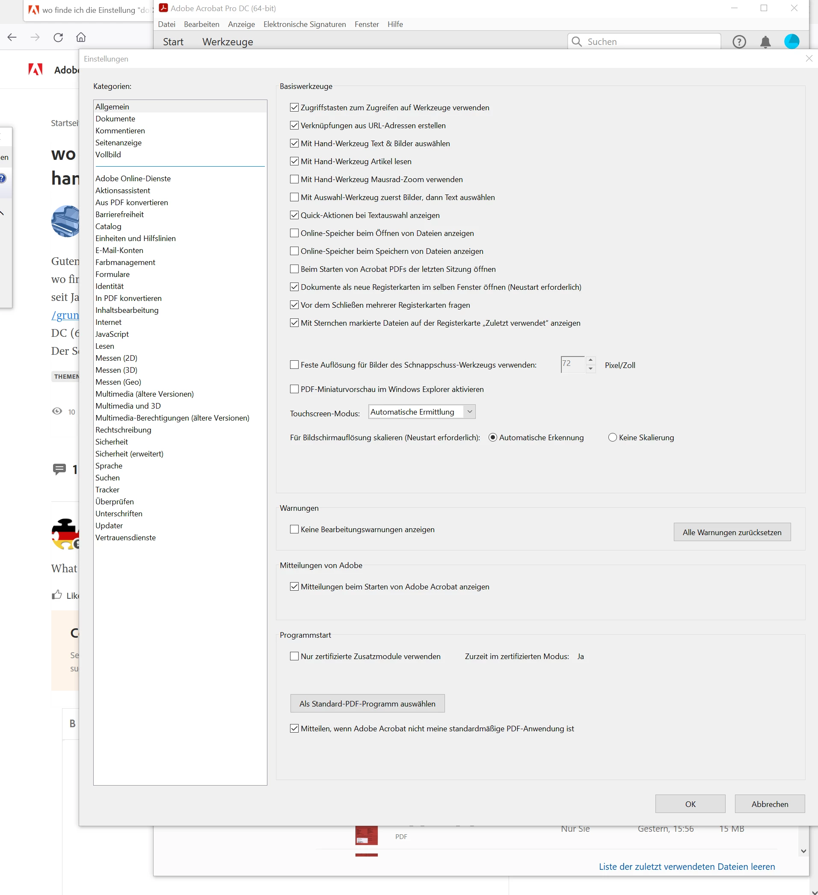
Task: Click the Acrobat app icon in title bar
Action: coord(163,8)
